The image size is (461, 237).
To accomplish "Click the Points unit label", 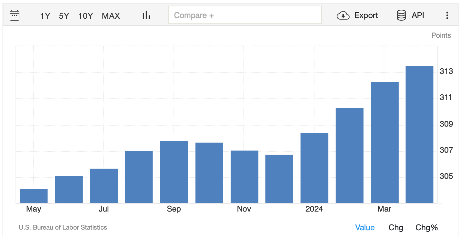I will point(441,35).
